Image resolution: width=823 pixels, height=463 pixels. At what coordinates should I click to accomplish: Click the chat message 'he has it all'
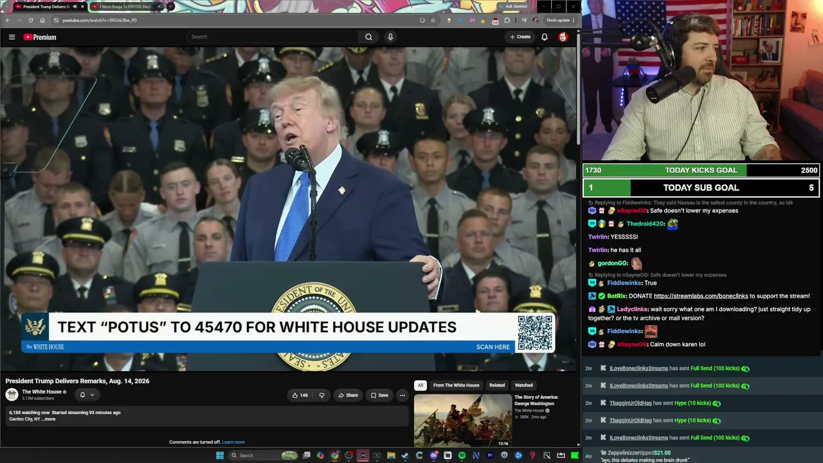pos(626,250)
